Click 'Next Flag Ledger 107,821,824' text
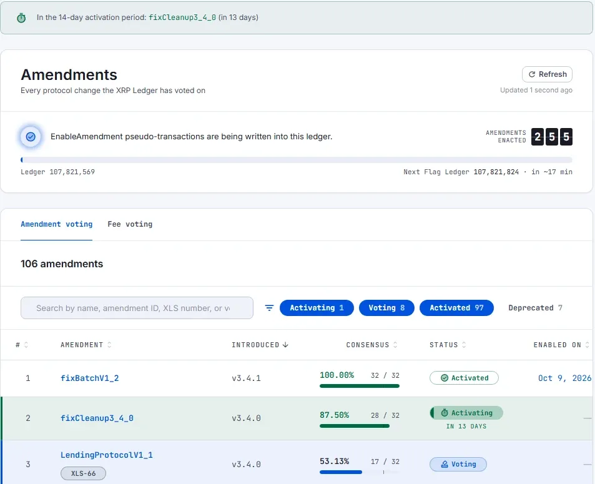 (461, 172)
